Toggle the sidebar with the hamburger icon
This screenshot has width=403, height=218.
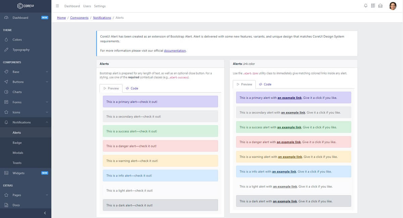tap(57, 6)
